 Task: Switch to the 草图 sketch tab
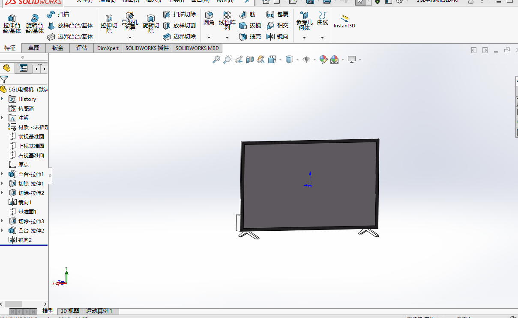[34, 48]
